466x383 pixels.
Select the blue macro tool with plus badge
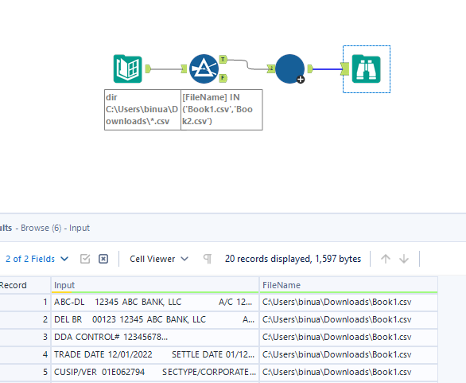tap(290, 68)
